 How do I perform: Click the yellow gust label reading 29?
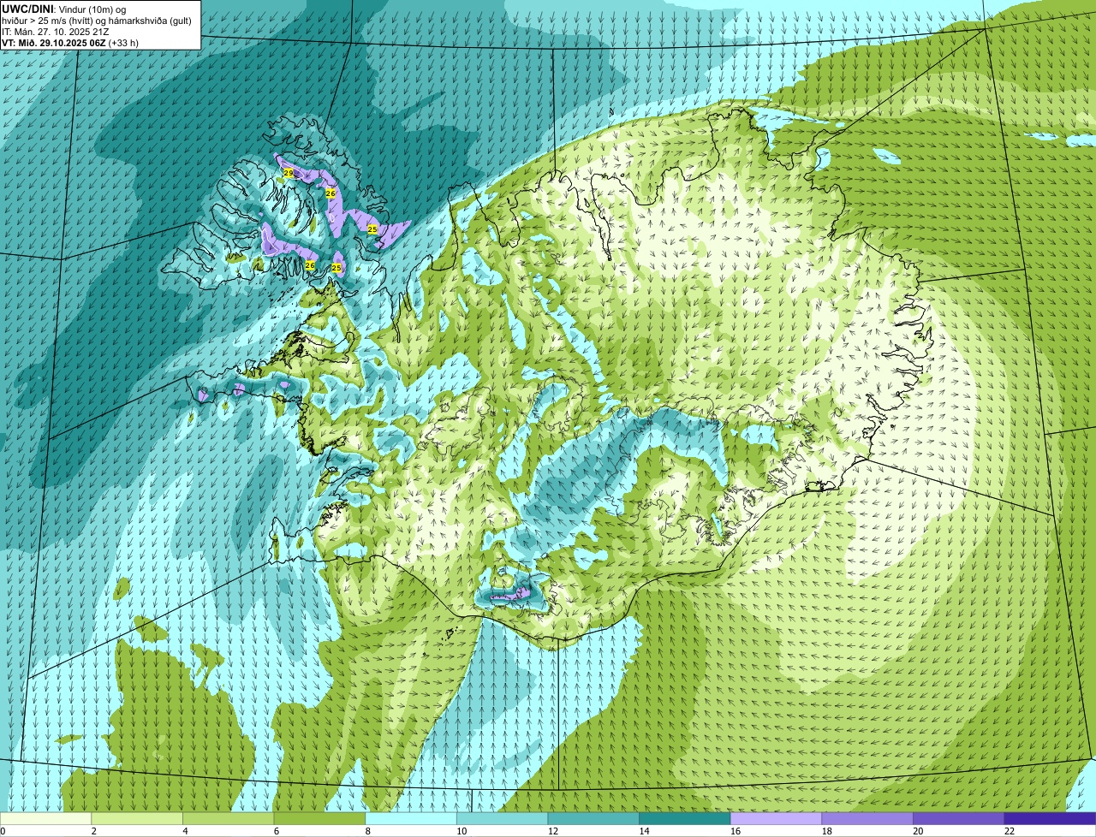[x=289, y=173]
